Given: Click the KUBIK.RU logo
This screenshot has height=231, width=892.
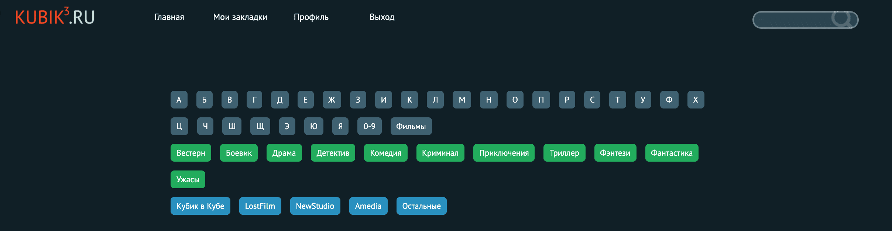Looking at the screenshot, I should pyautogui.click(x=55, y=17).
